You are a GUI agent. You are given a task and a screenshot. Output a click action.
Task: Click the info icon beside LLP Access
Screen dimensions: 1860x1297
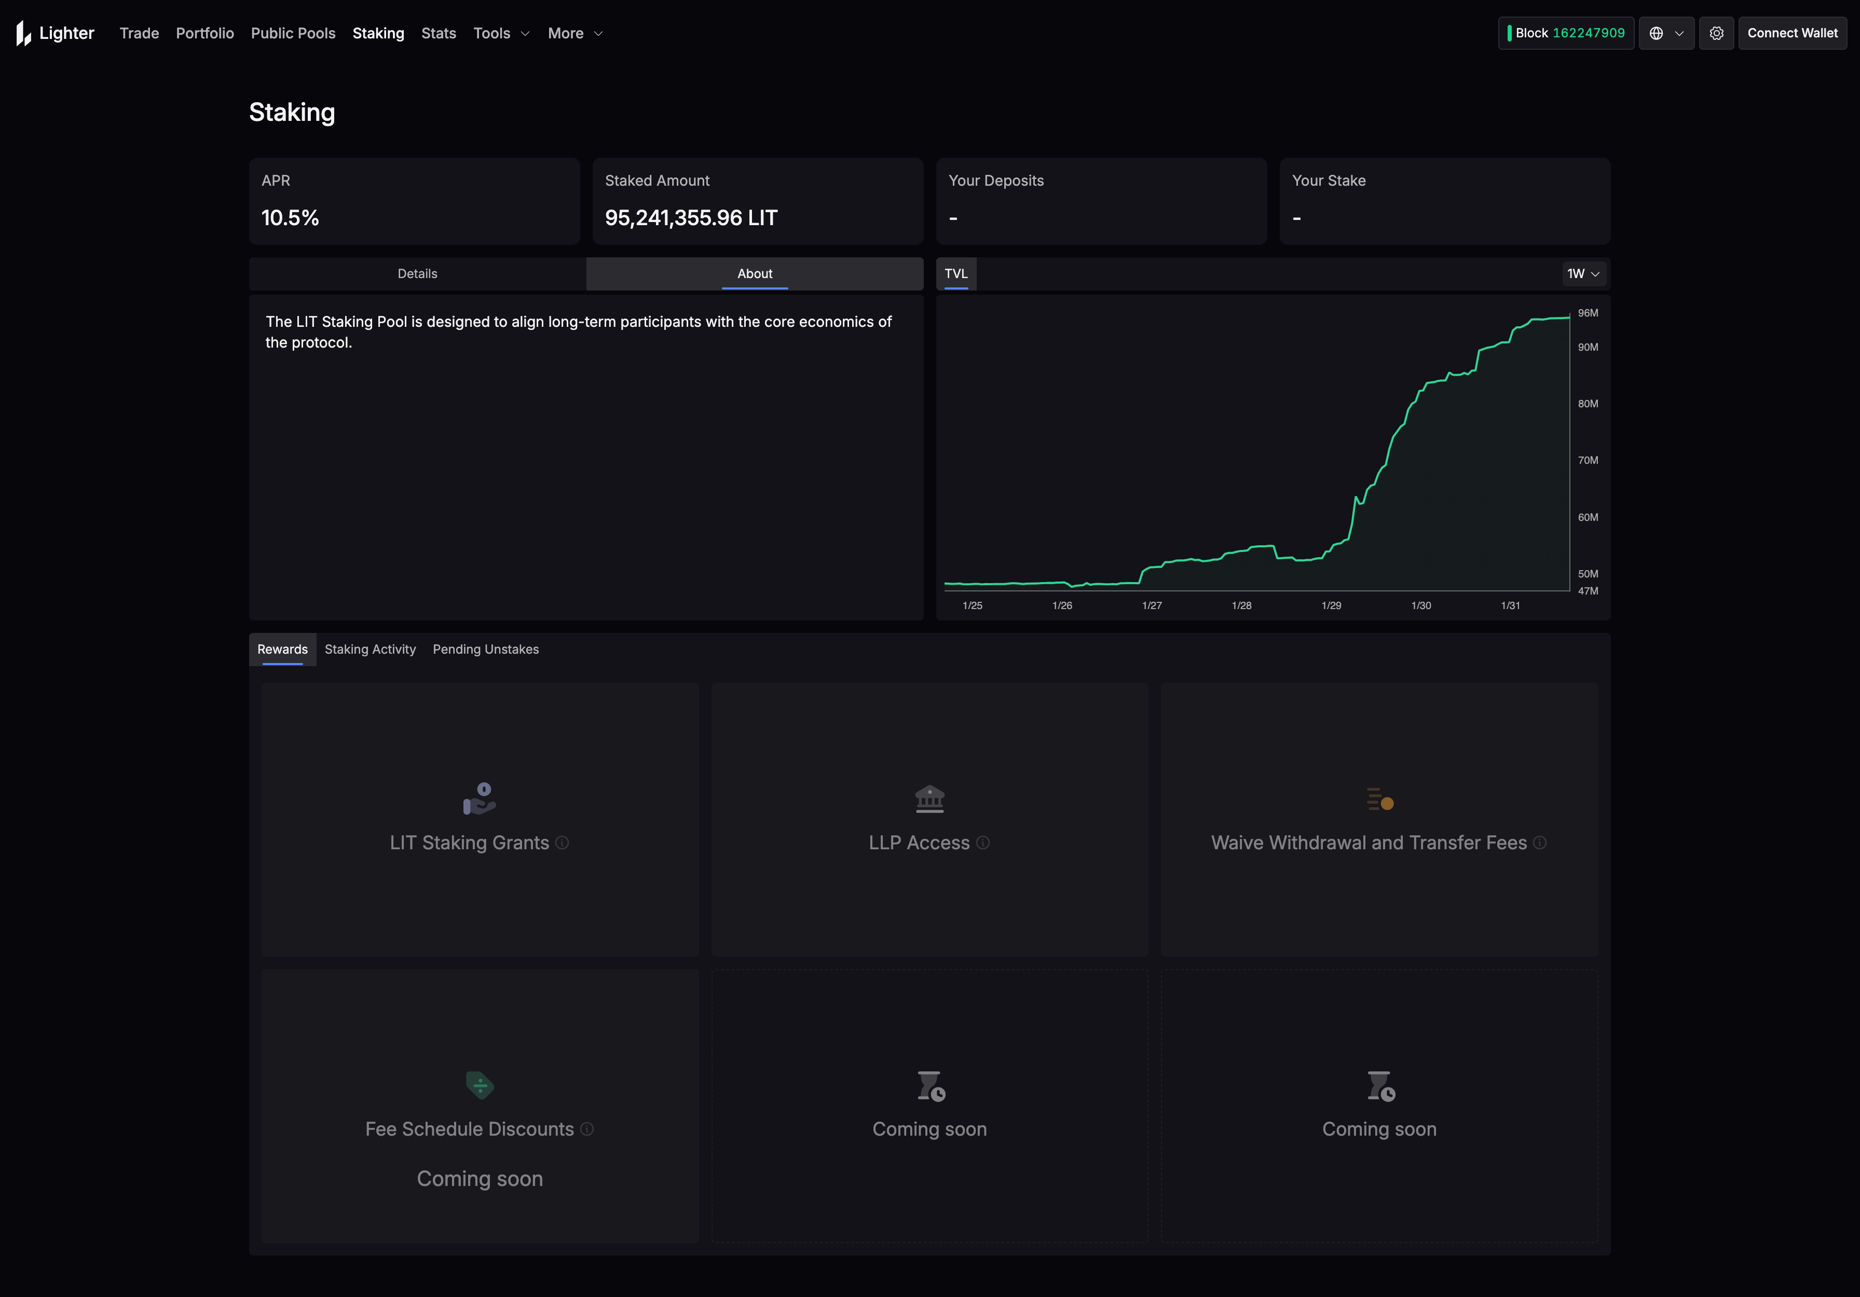pos(982,843)
